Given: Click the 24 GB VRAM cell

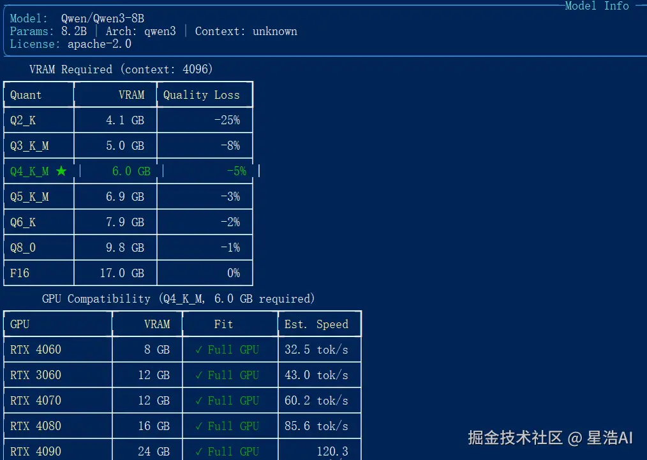Looking at the screenshot, I should pos(154,452).
